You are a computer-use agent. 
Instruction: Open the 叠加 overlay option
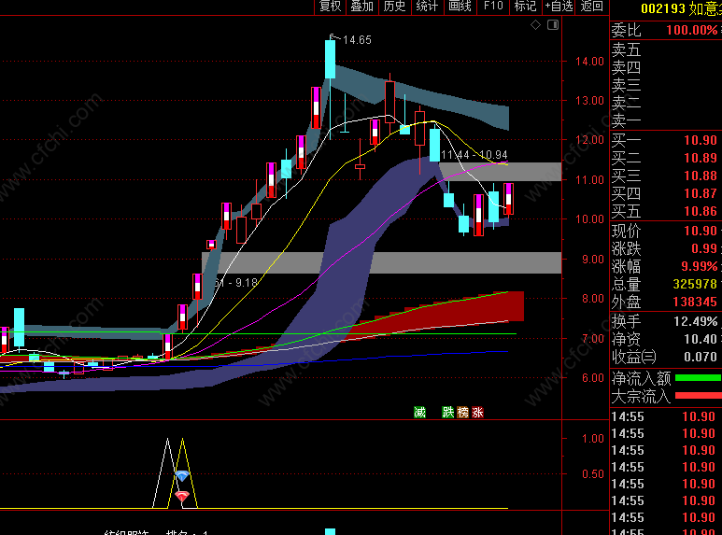pyautogui.click(x=361, y=7)
